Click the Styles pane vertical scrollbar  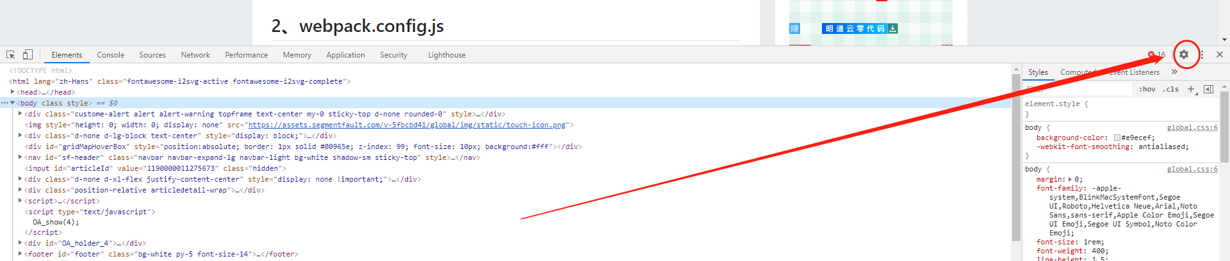[1225, 128]
